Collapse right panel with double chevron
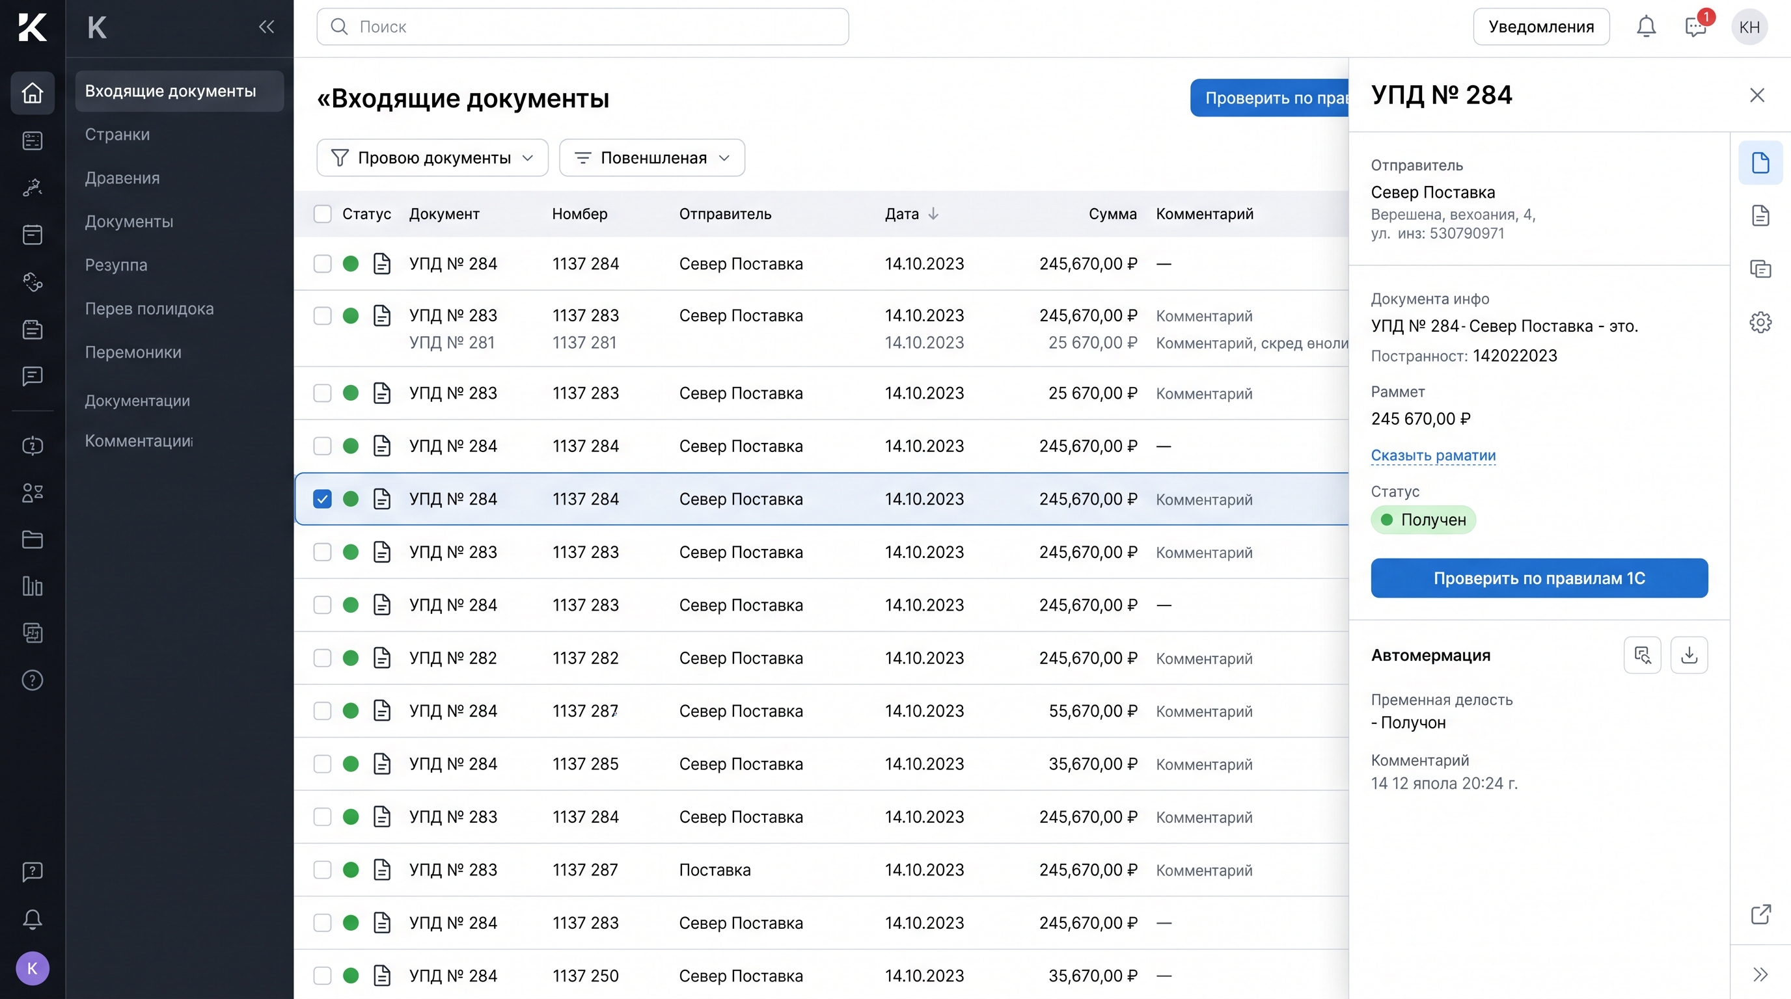The height and width of the screenshot is (999, 1791). click(1760, 974)
